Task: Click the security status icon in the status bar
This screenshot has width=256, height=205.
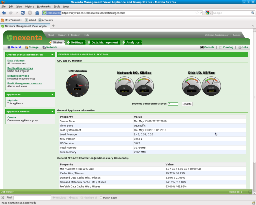Action: (253, 203)
